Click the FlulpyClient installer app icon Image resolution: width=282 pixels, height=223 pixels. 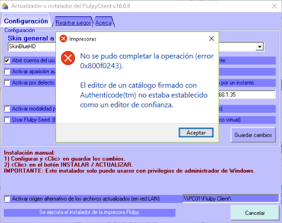5,6
